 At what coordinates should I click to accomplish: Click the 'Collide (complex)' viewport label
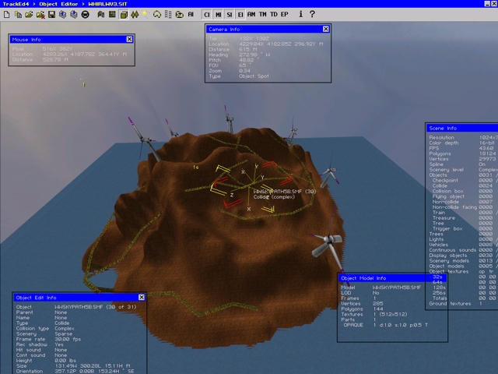pos(274,197)
